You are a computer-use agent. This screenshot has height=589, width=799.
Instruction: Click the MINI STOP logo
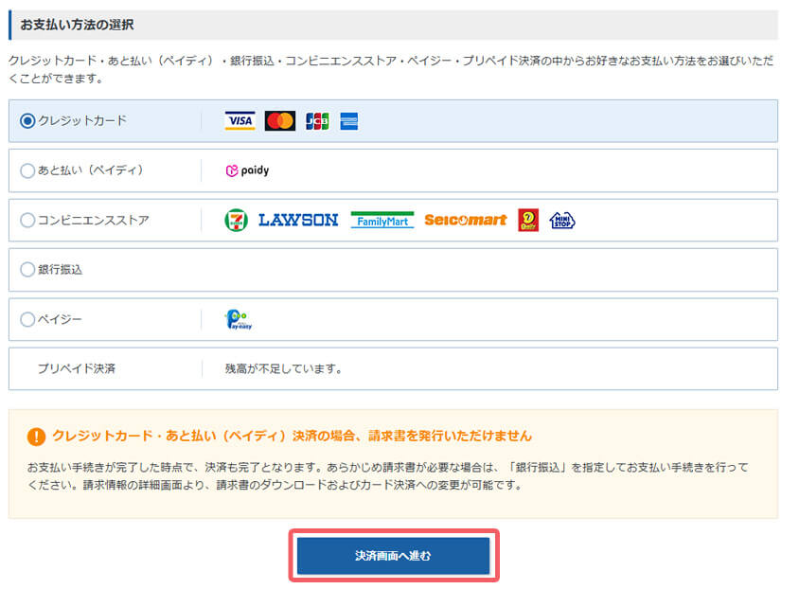562,220
